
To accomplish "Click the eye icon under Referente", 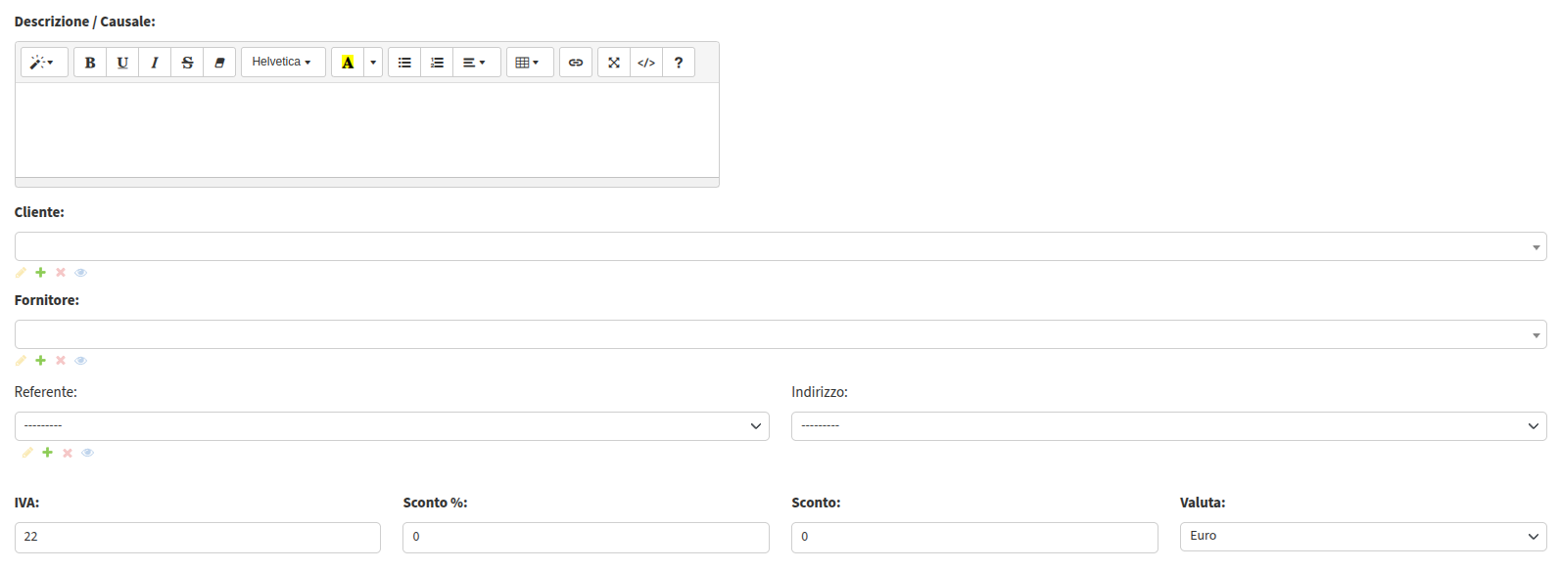I will coord(88,453).
